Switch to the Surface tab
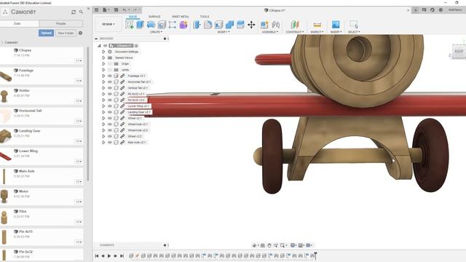The width and height of the screenshot is (466, 262). tap(154, 17)
